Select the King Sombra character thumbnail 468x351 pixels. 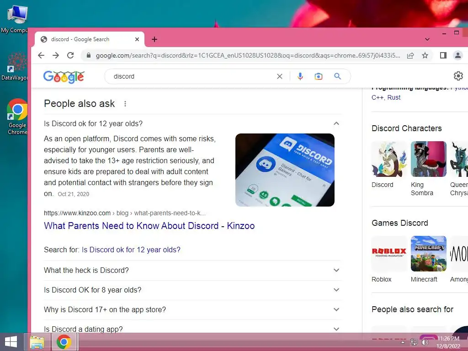pyautogui.click(x=429, y=159)
